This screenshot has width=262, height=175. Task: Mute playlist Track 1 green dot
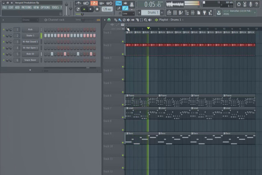click(x=123, y=42)
